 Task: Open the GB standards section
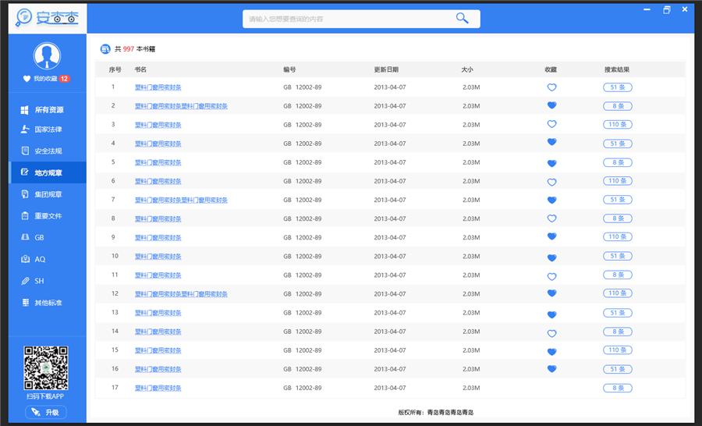39,237
